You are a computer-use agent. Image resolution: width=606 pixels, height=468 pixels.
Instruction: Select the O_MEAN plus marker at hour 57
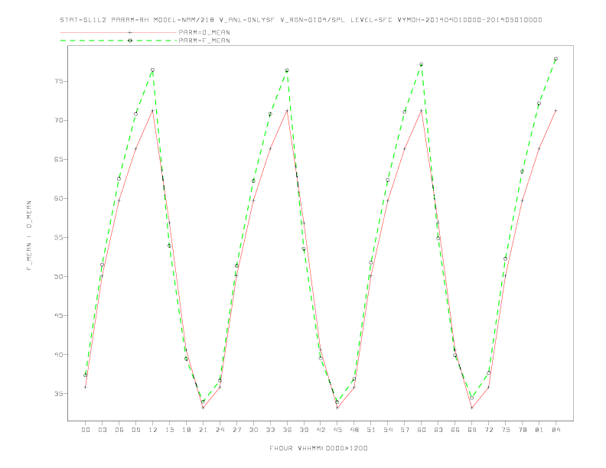pos(405,148)
